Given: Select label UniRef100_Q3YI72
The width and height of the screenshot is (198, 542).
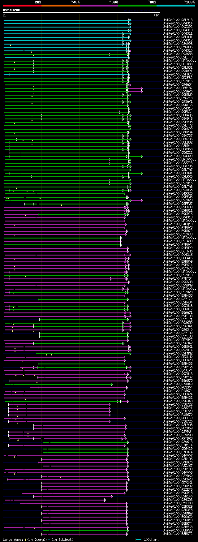Looking at the screenshot, I should (x=178, y=299).
